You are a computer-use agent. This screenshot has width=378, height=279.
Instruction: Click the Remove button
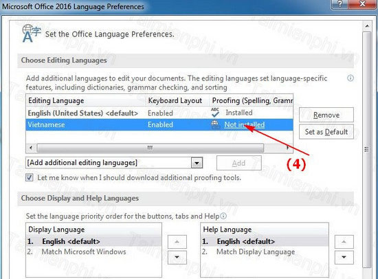(326, 115)
